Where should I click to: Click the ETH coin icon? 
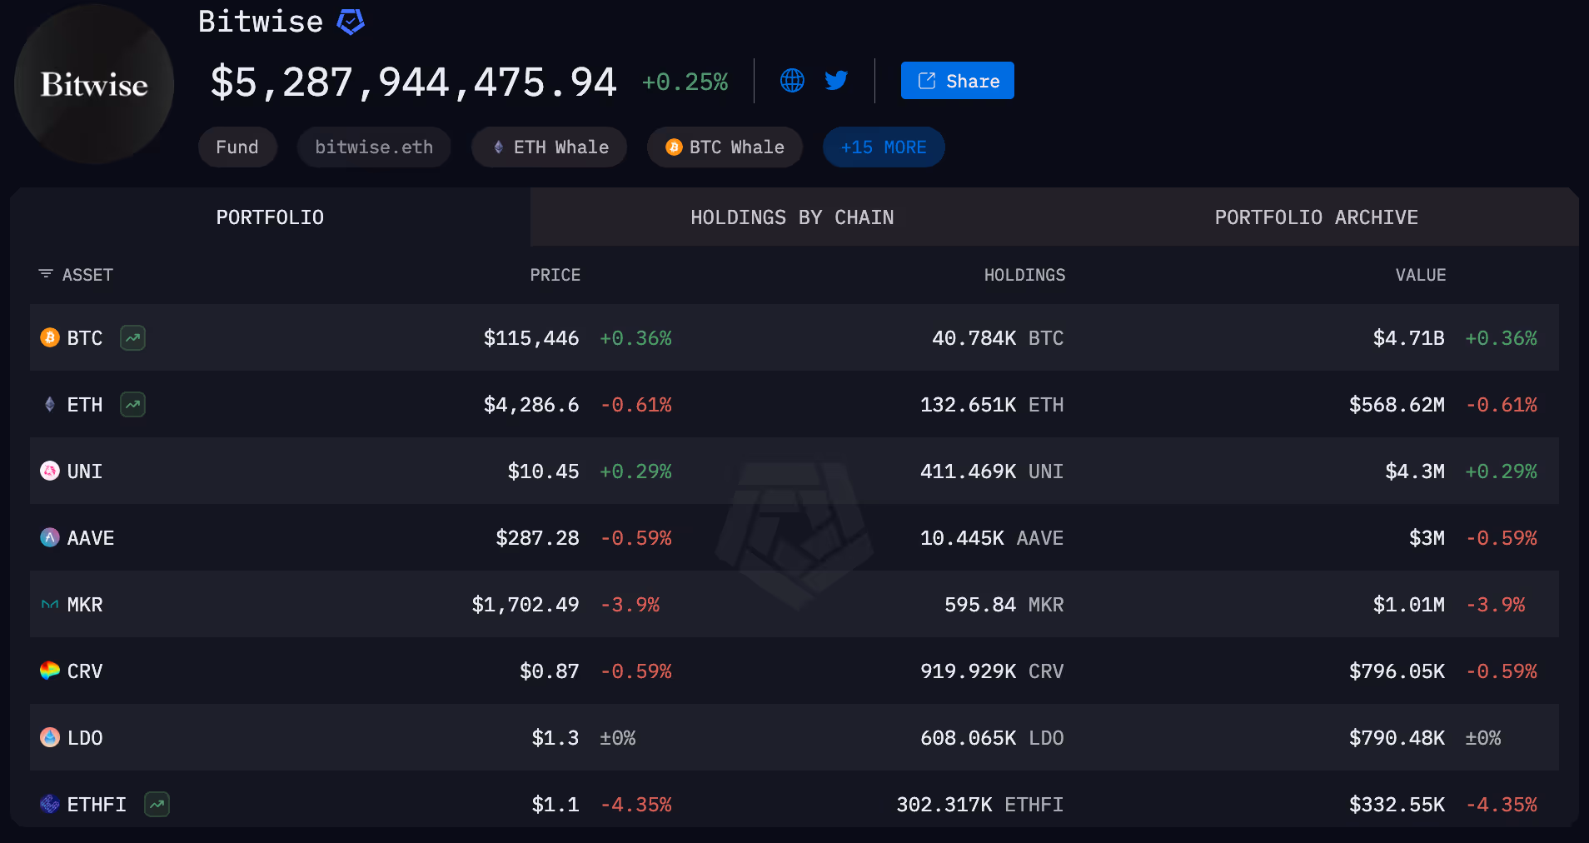click(50, 404)
